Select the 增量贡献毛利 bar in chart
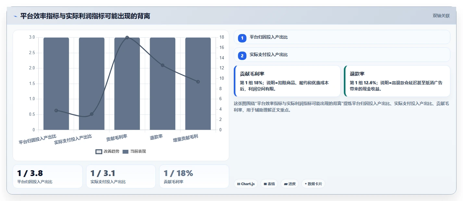Viewport: 463px width, 201px height. point(198,84)
